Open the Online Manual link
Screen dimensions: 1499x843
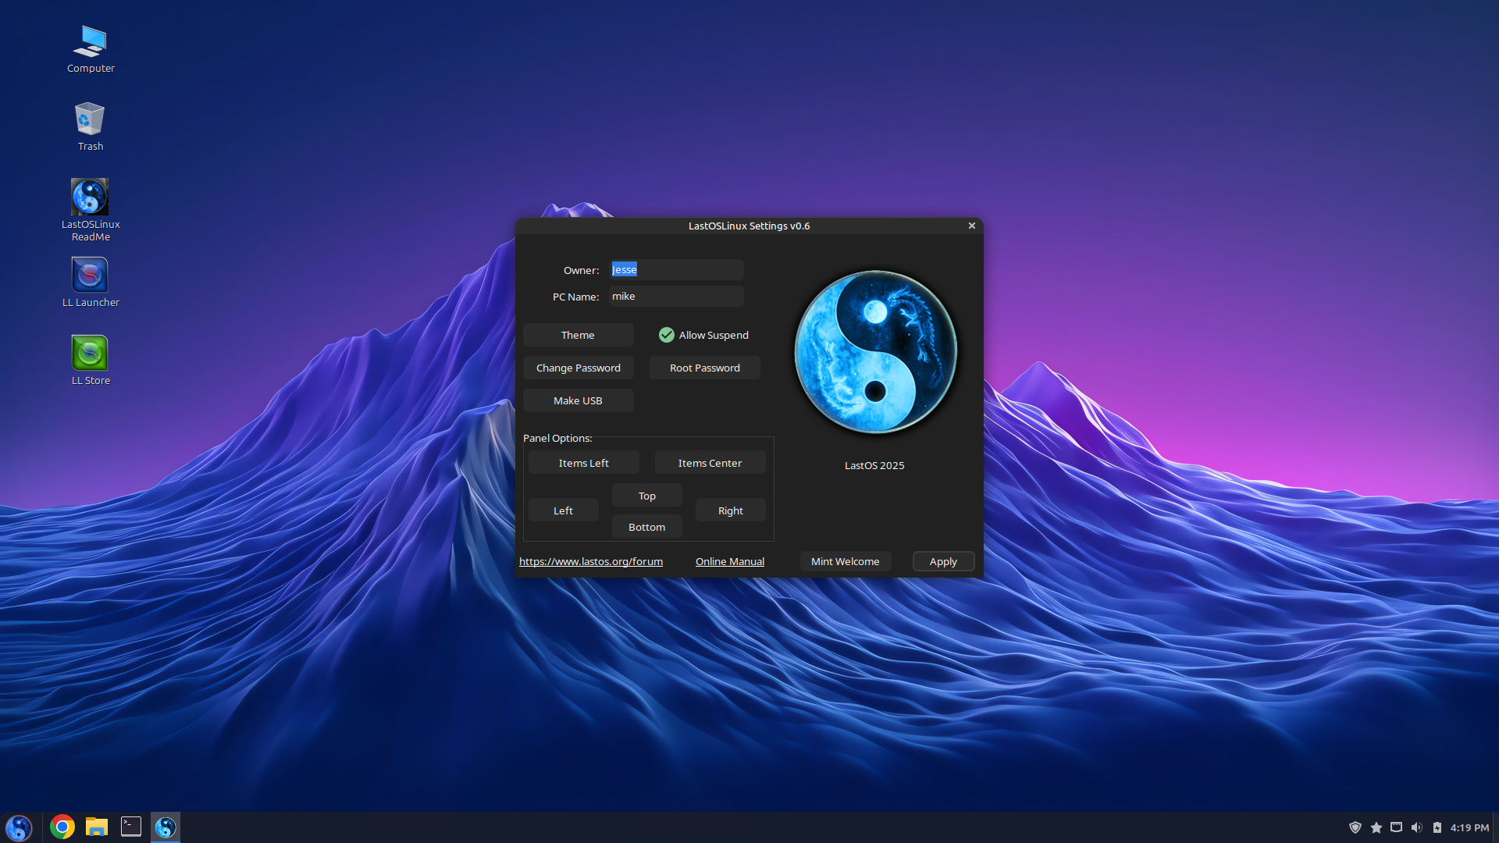pos(730,561)
